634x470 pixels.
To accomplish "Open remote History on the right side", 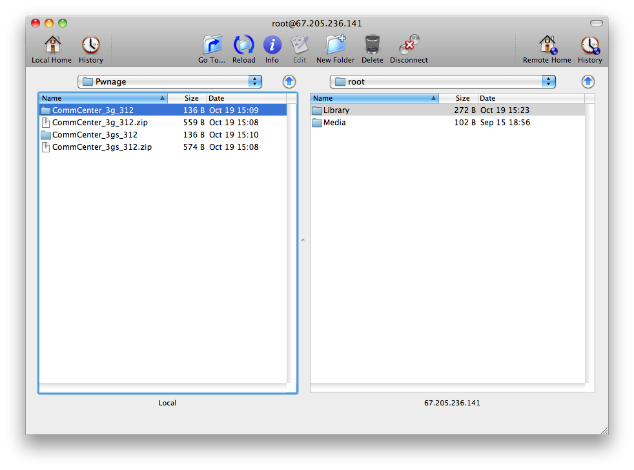I will [x=589, y=45].
